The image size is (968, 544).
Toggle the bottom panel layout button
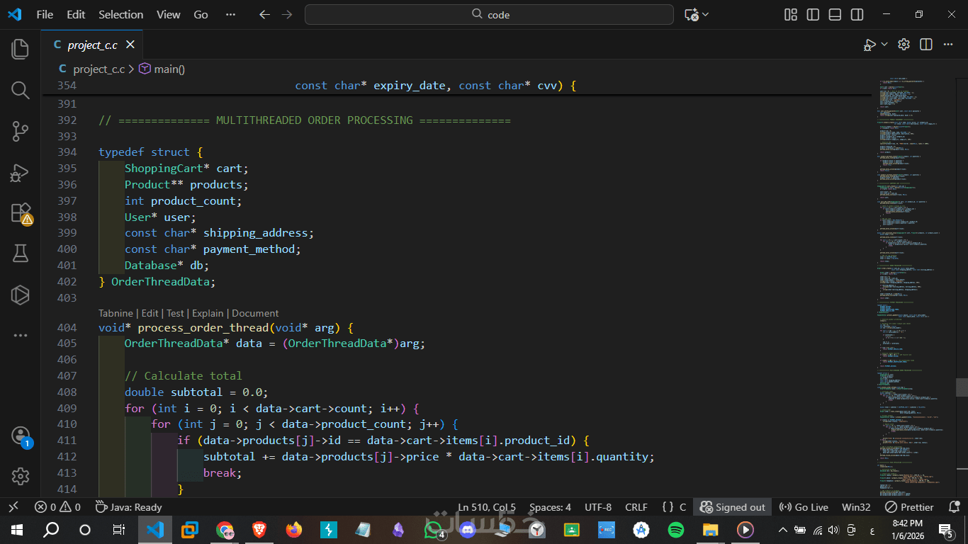click(835, 15)
